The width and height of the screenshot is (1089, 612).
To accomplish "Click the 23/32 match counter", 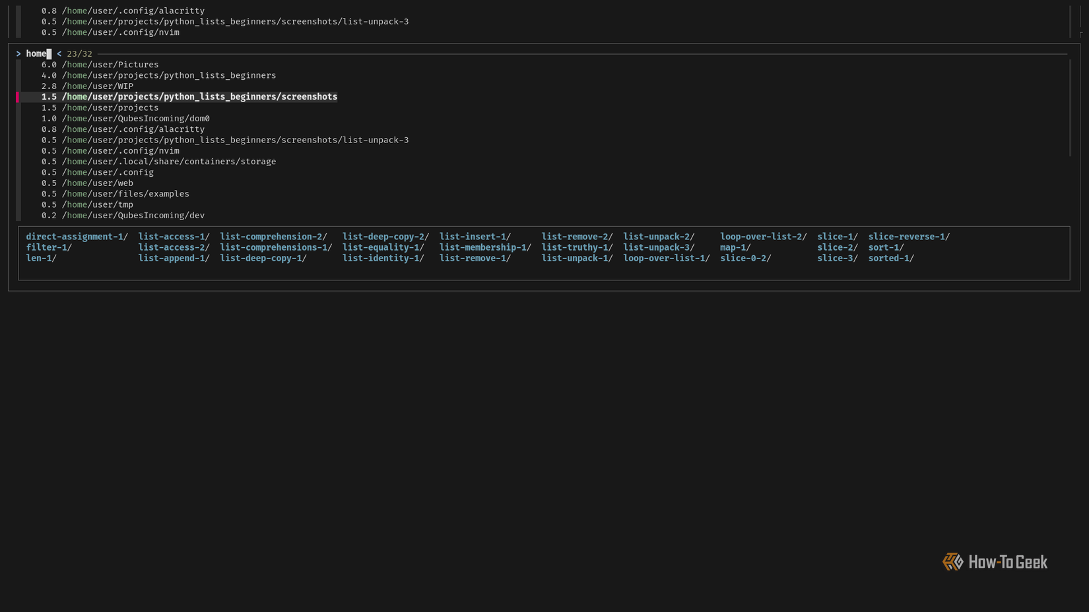I will pyautogui.click(x=79, y=53).
